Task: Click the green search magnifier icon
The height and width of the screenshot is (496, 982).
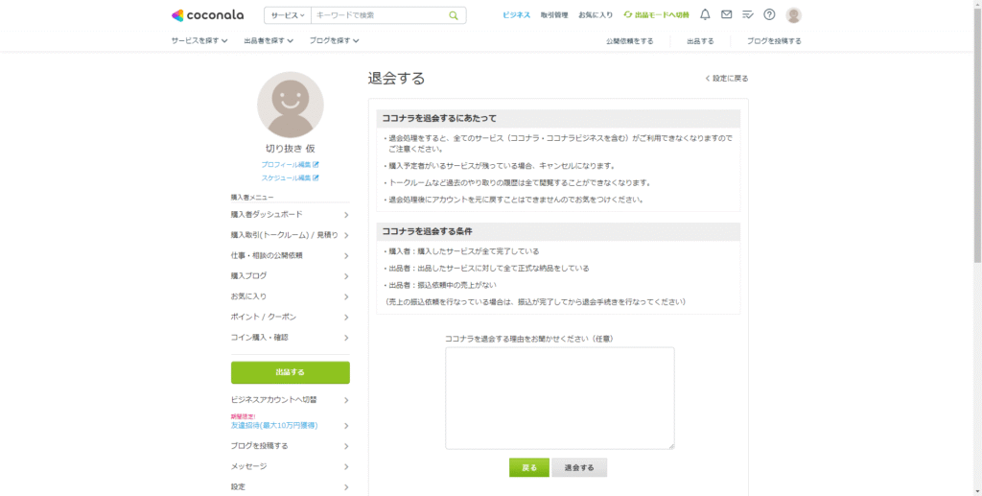Action: [454, 15]
